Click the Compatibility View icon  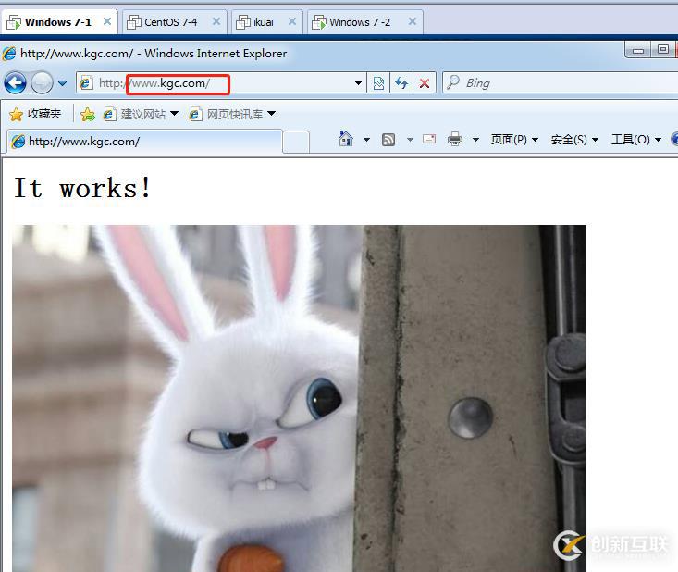(378, 82)
